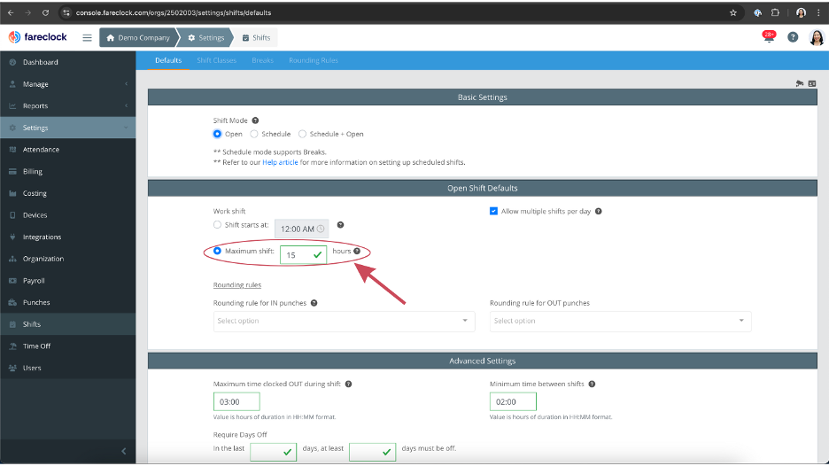Select the Maximum shift radio button
Image resolution: width=829 pixels, height=466 pixels.
[x=217, y=251]
